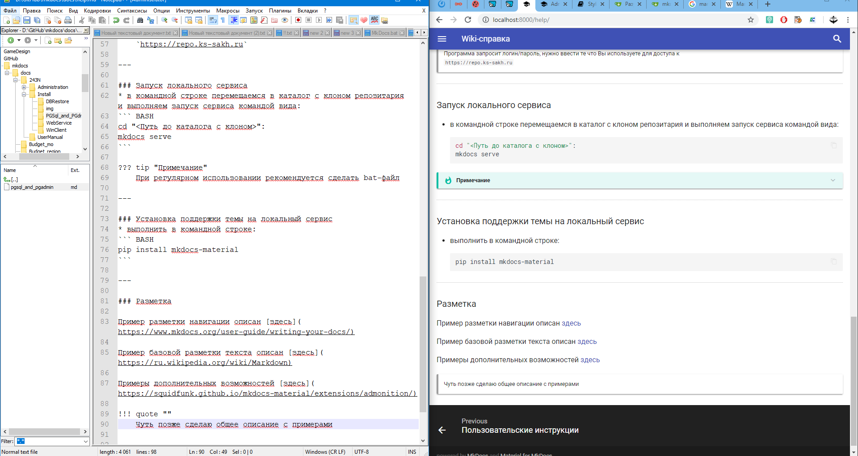Open Replace dialog icon next to binoculars
This screenshot has width=858, height=456.
151,20
